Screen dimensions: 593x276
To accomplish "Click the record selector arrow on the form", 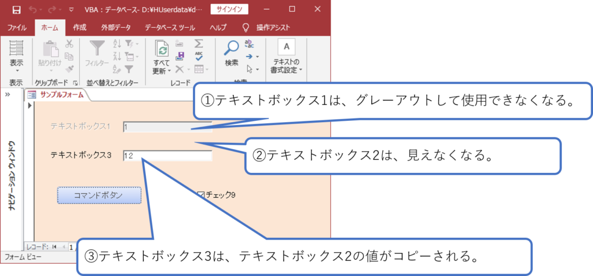I will [x=31, y=105].
